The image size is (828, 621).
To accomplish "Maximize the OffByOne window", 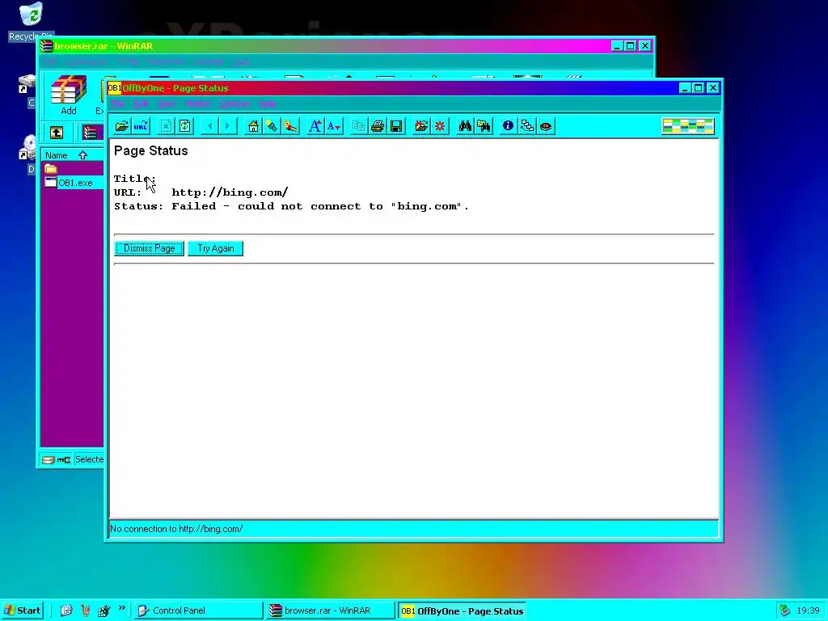I will [698, 88].
